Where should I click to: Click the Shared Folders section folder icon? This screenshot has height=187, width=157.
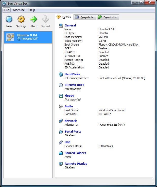[x=61, y=153]
